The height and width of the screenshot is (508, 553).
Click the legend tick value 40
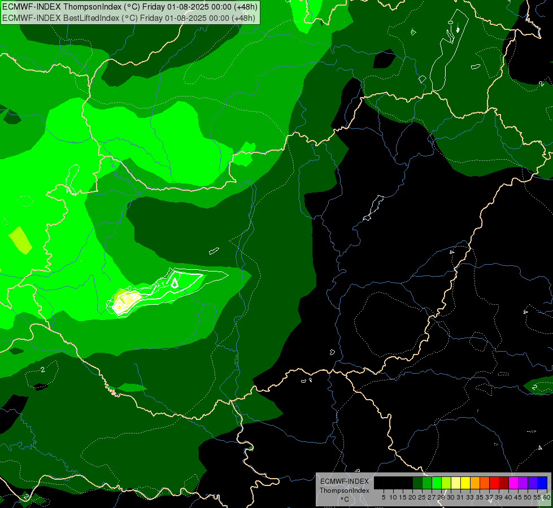tap(509, 497)
